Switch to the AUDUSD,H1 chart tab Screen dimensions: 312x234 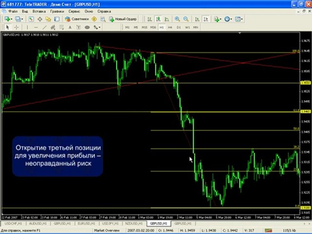[x=38, y=224]
